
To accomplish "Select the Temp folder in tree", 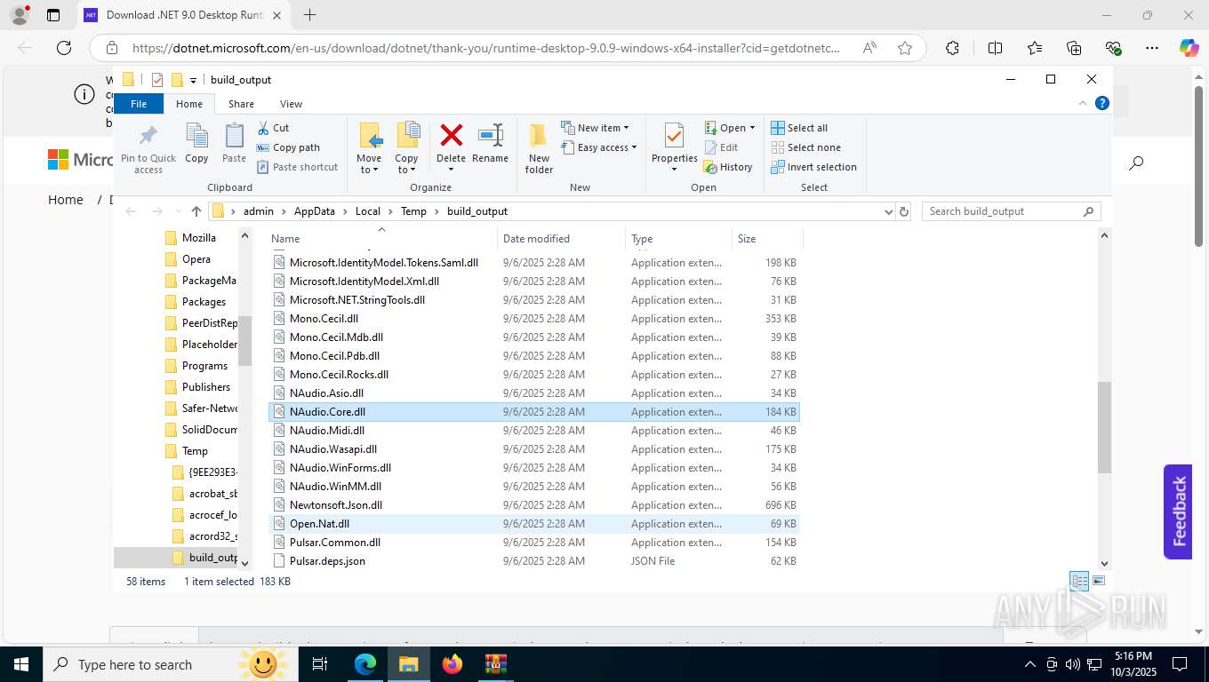I will (x=195, y=451).
